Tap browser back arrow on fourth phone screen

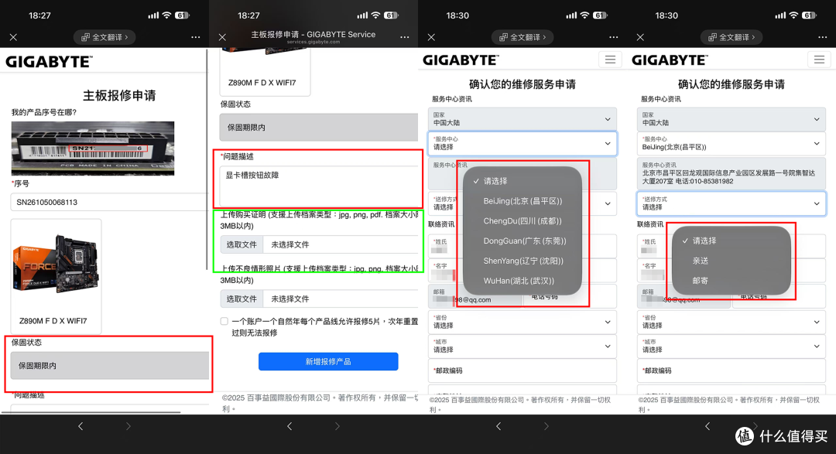[x=708, y=426]
